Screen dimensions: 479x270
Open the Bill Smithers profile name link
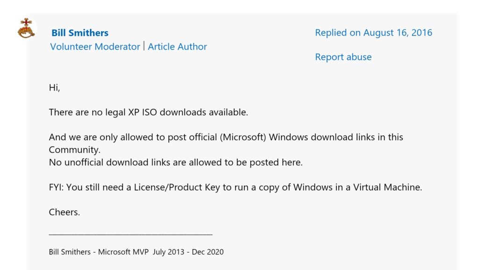pos(80,33)
